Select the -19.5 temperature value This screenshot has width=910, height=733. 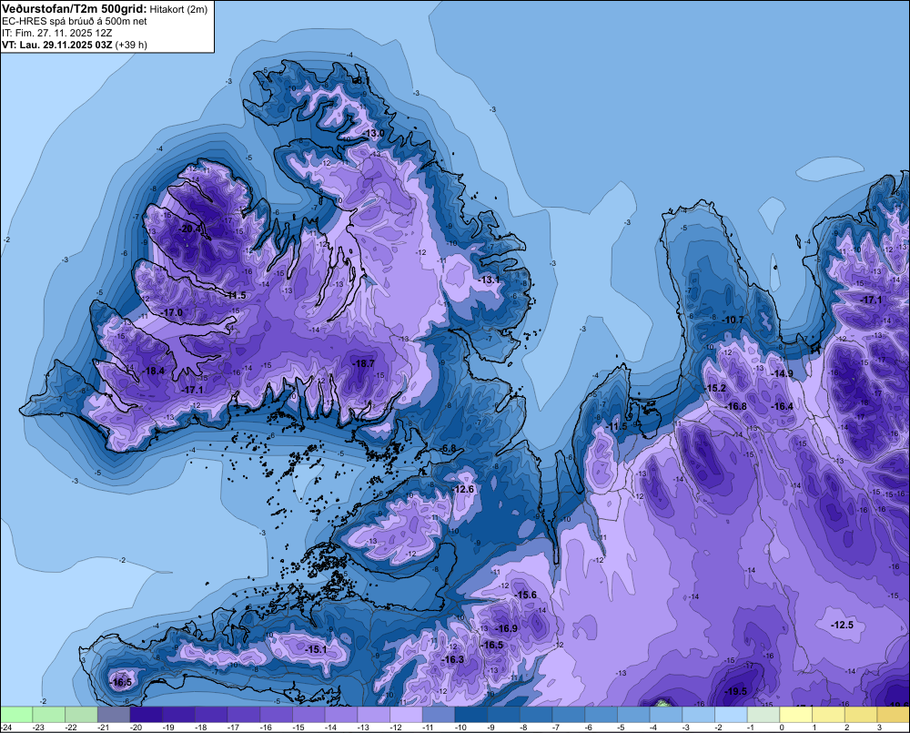tap(735, 691)
